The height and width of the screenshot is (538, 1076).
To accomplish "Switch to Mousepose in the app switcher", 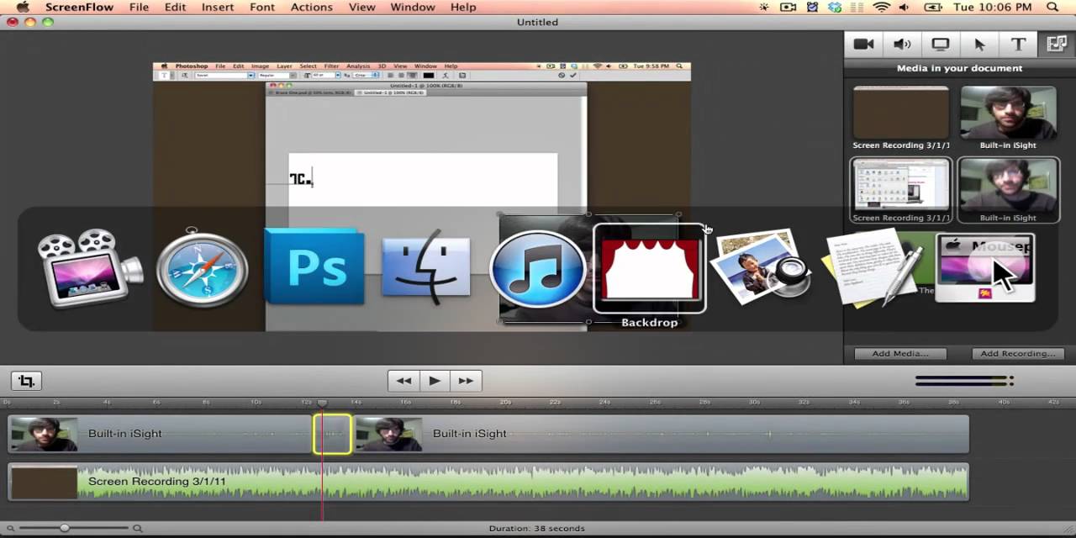I will click(985, 267).
